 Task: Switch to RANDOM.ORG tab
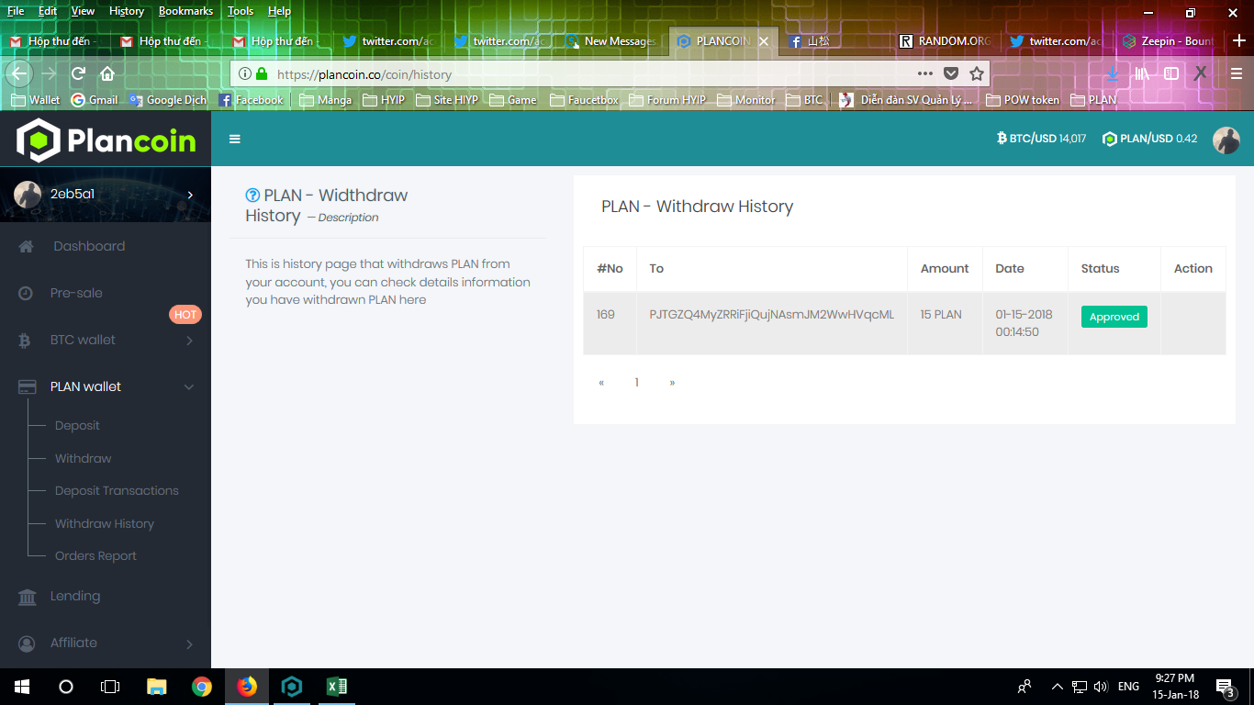coord(945,41)
